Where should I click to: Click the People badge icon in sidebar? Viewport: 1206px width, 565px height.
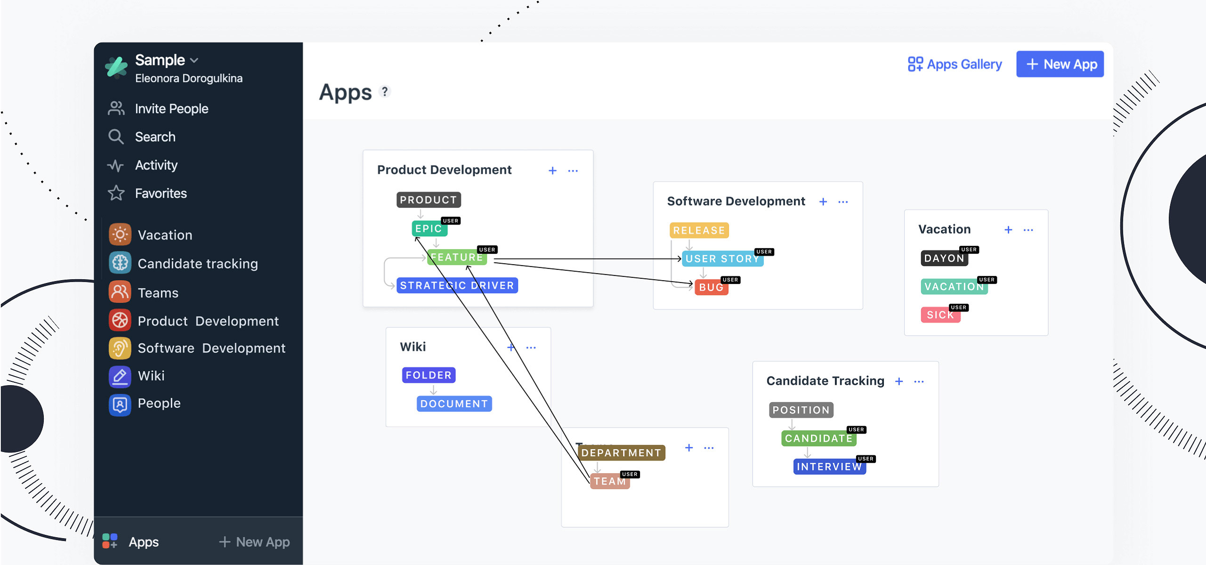click(x=120, y=404)
